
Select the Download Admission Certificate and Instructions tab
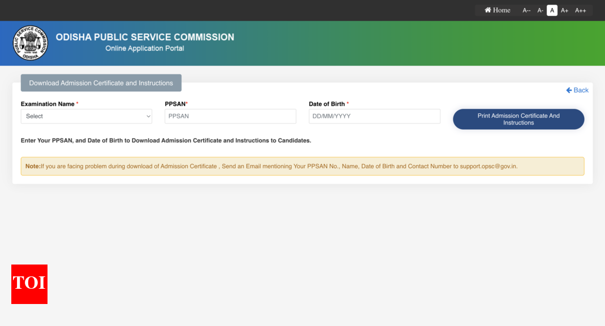pyautogui.click(x=101, y=83)
